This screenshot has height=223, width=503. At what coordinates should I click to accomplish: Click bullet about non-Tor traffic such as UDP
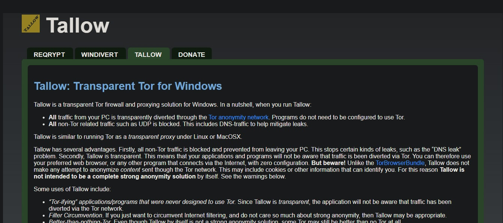[x=178, y=124]
